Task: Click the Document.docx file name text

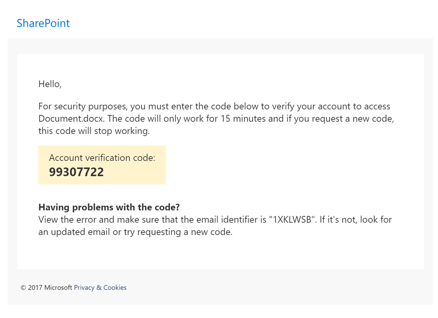Action: click(x=71, y=119)
